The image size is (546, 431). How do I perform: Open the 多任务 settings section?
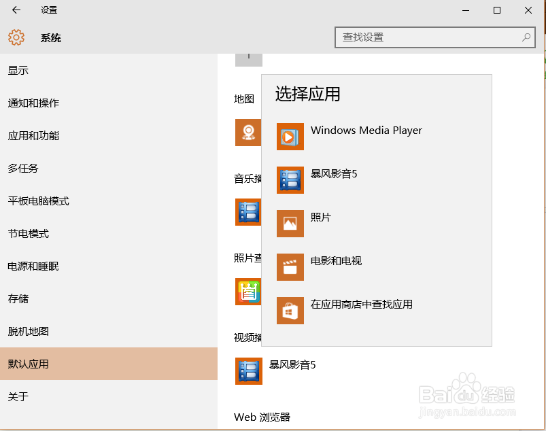(109, 169)
